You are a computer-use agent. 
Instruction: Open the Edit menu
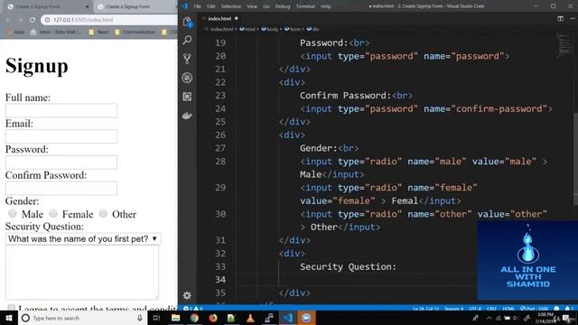coord(210,6)
